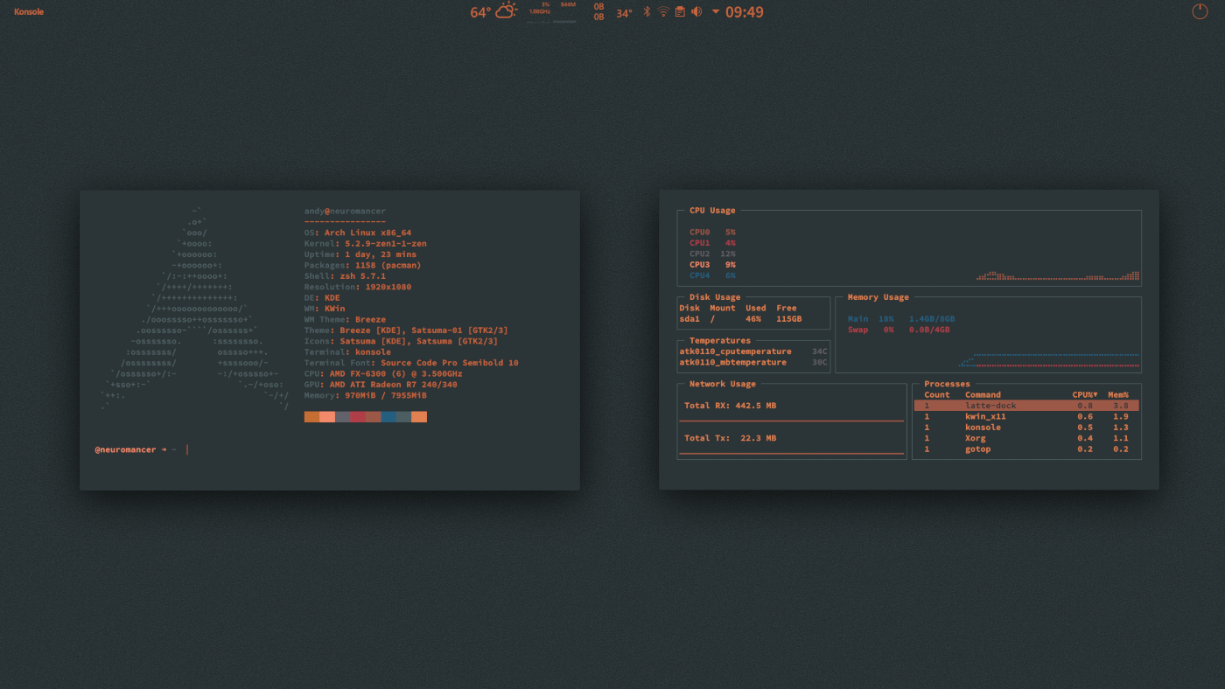Click the 09:49 clock in panel
Viewport: 1225px width, 689px height.
pyautogui.click(x=745, y=12)
